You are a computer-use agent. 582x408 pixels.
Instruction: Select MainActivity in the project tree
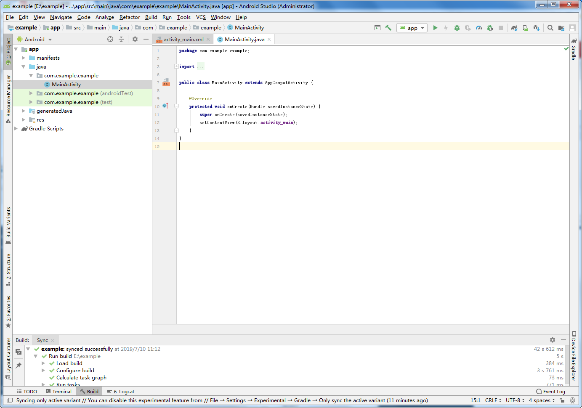click(x=66, y=85)
